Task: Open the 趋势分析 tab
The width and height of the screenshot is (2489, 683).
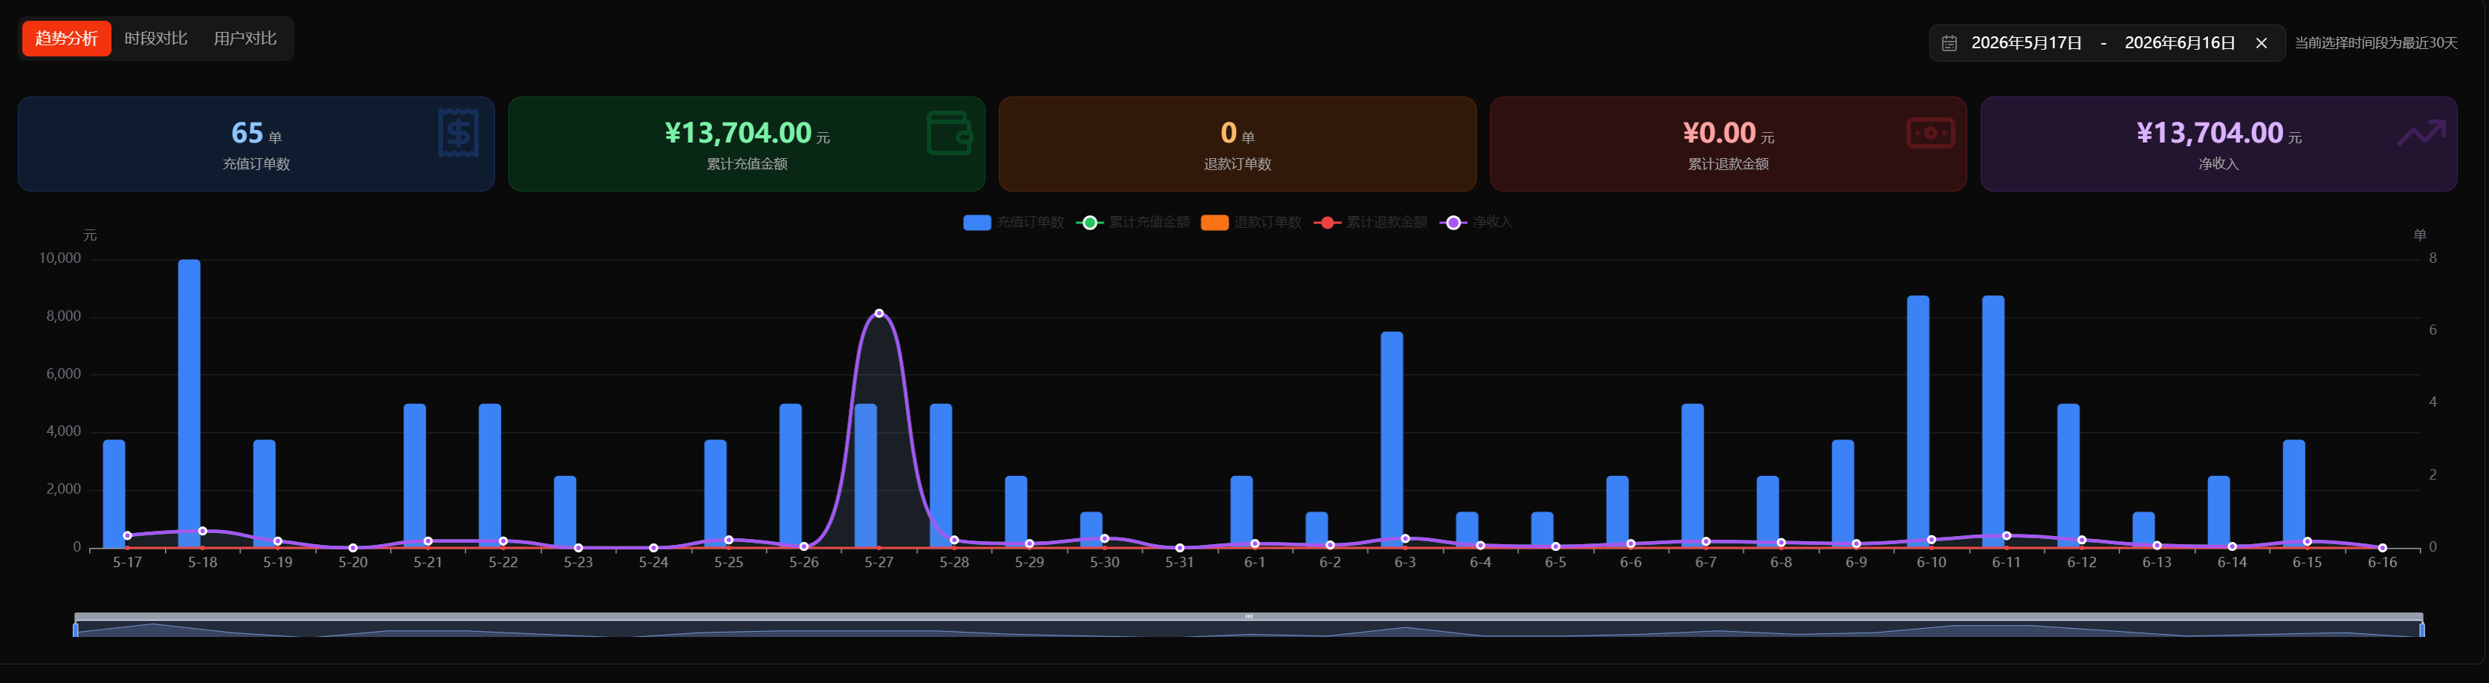Action: click(x=67, y=39)
